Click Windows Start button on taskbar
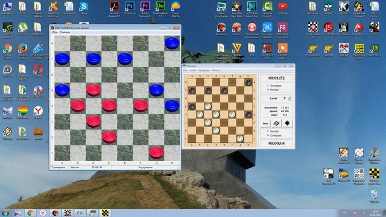This screenshot has height=217, width=386. tap(5, 213)
